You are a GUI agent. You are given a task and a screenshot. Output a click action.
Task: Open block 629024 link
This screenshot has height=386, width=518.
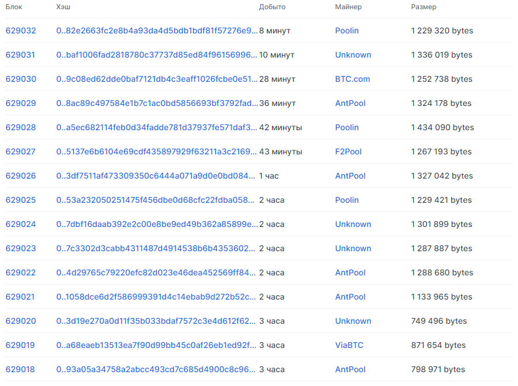21,224
